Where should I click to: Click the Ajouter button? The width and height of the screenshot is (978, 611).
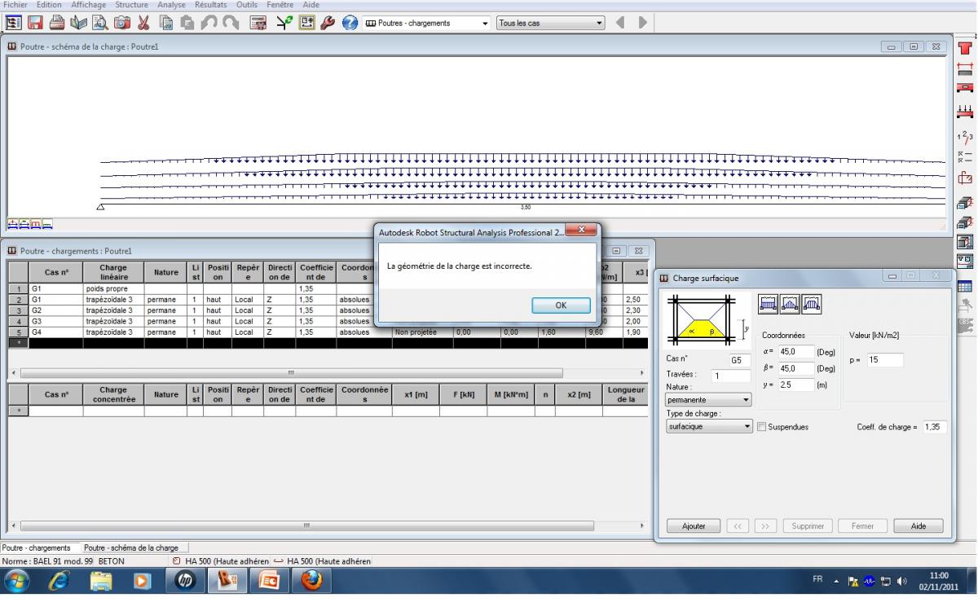pyautogui.click(x=694, y=526)
